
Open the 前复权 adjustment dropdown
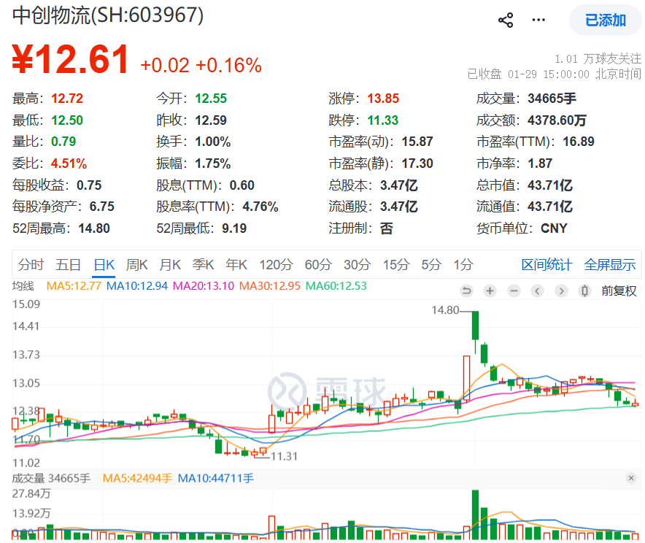pyautogui.click(x=619, y=291)
